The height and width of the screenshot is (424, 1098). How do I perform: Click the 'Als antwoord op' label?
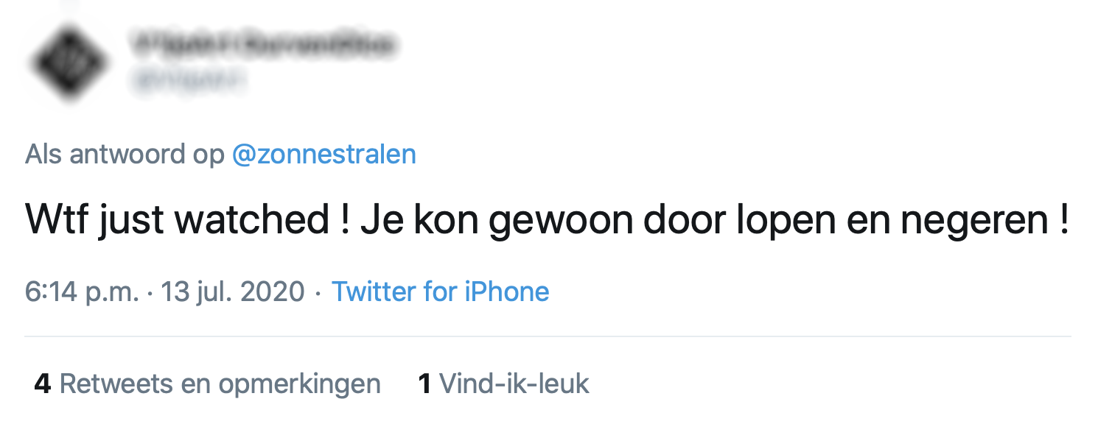[125, 155]
